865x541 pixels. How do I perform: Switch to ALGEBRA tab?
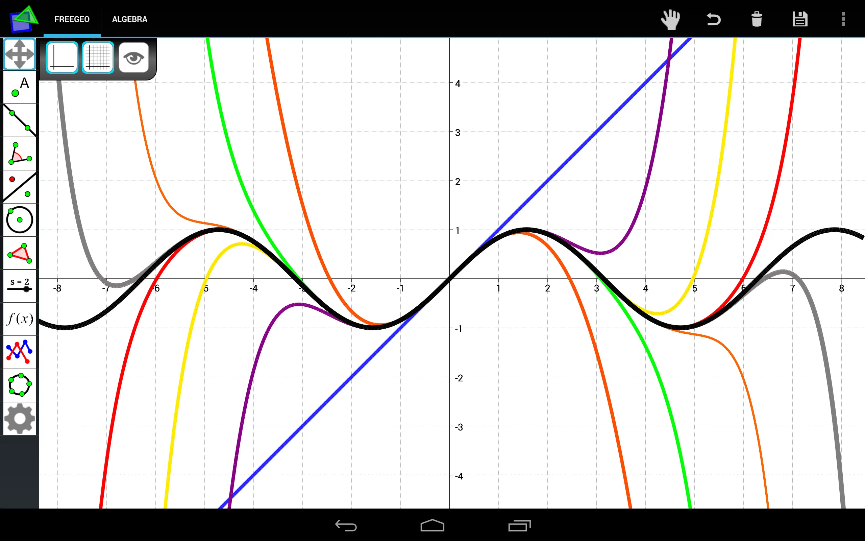click(129, 19)
